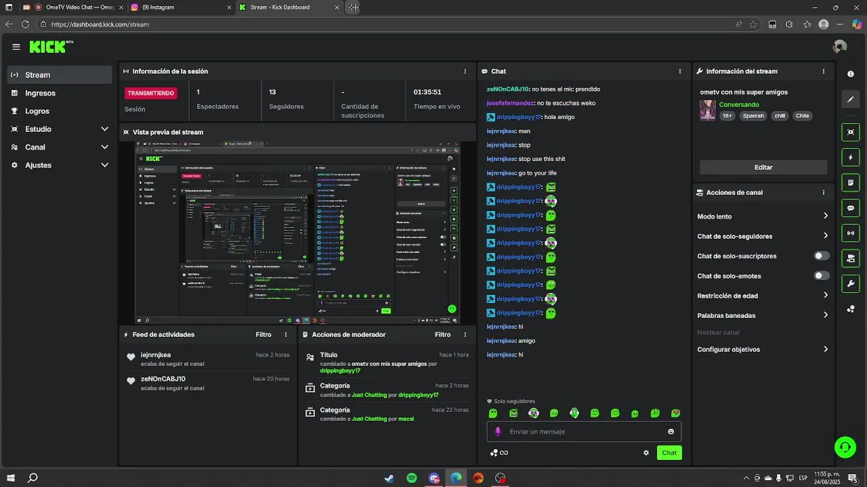Toggle the broadcast signal widget icon
867x487 pixels.
pyautogui.click(x=851, y=233)
